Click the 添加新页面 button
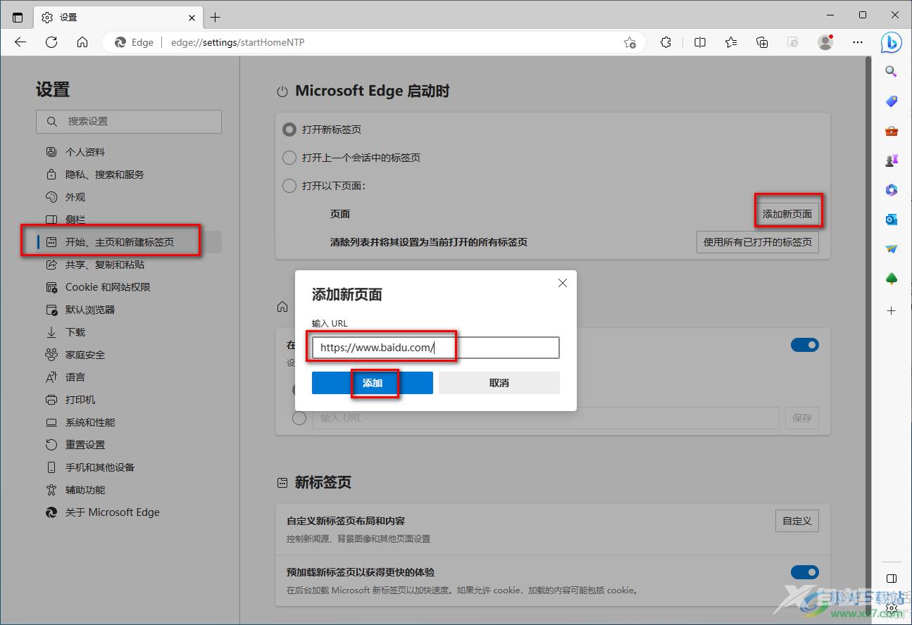This screenshot has height=625, width=912. coord(787,214)
